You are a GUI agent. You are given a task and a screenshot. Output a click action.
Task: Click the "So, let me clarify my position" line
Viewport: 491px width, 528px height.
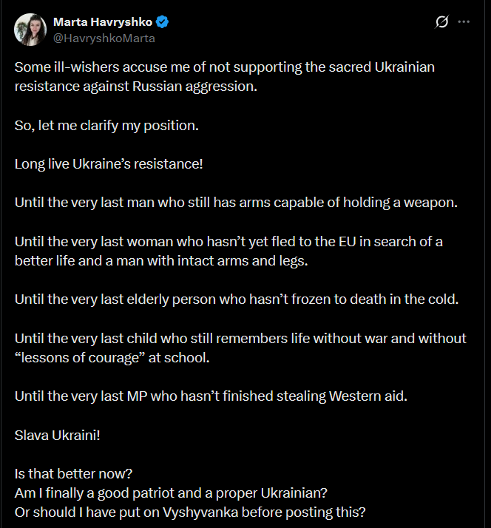[x=106, y=125]
